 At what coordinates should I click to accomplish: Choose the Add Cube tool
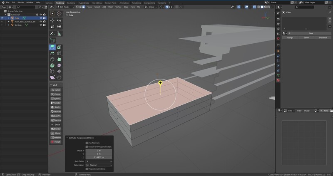(52, 40)
